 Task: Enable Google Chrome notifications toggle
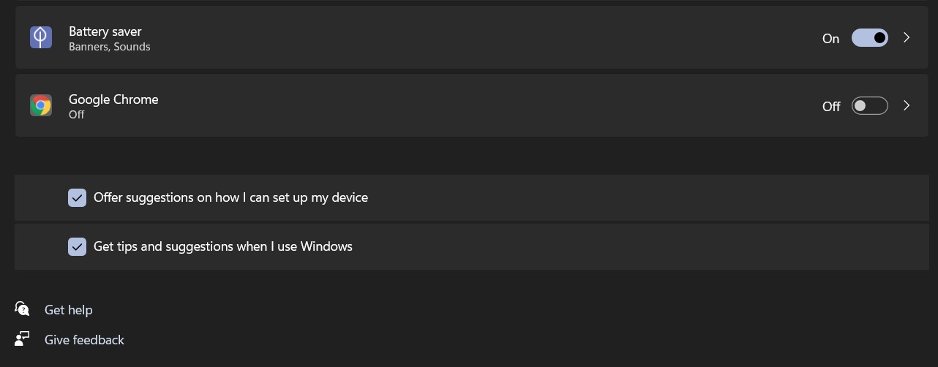[x=870, y=106]
